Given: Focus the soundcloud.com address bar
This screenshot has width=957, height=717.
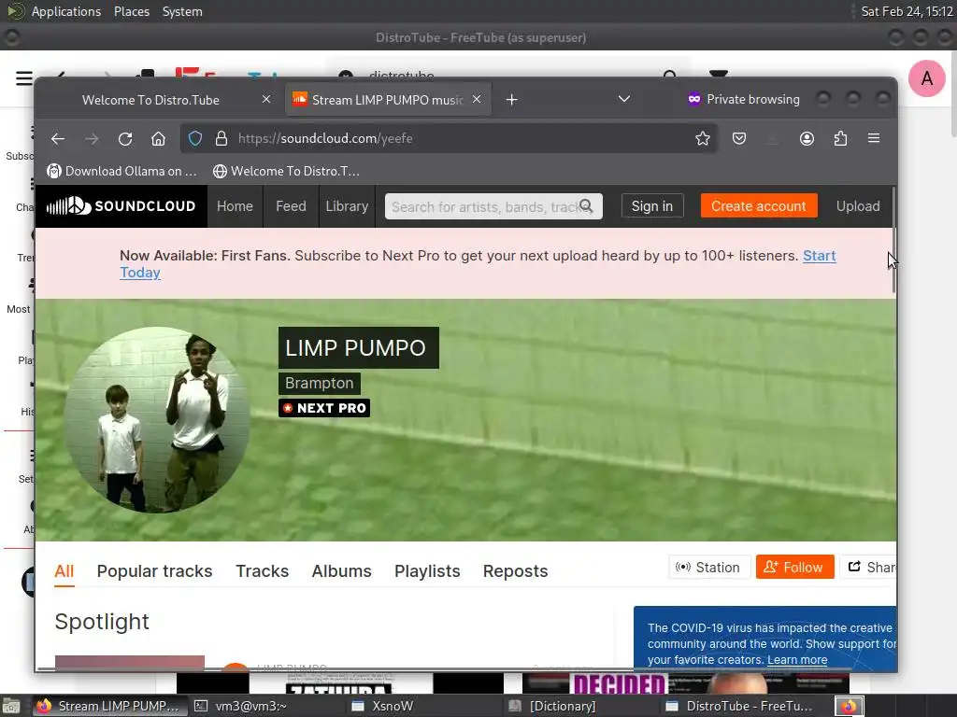Looking at the screenshot, I should click(449, 138).
